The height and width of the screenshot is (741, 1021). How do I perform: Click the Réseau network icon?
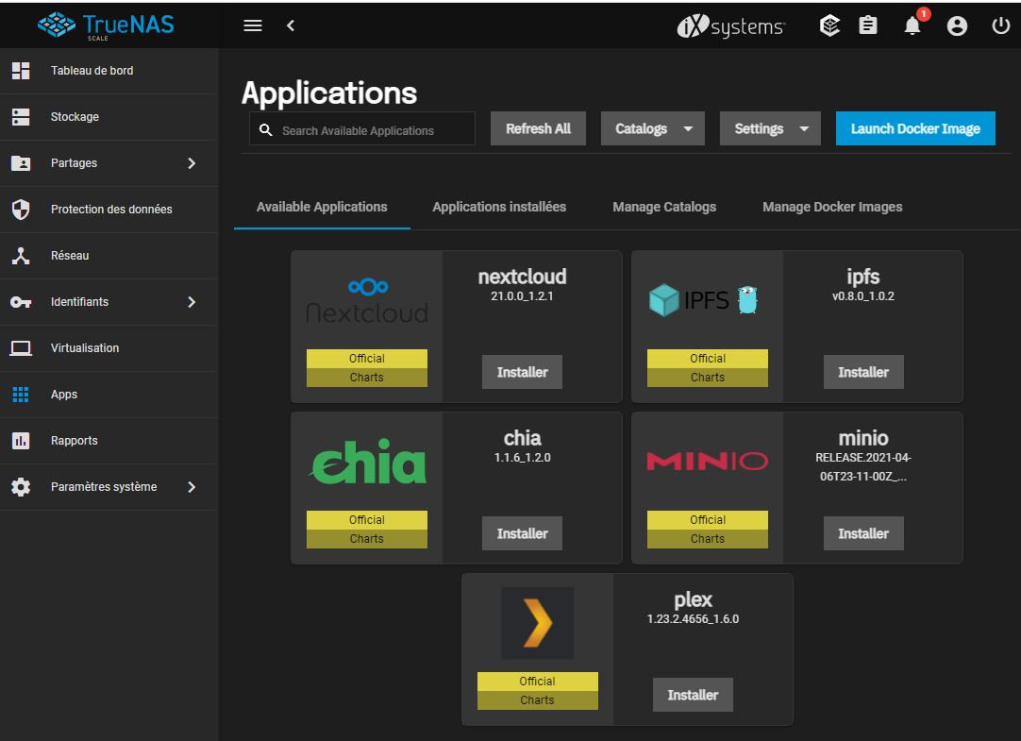[21, 255]
